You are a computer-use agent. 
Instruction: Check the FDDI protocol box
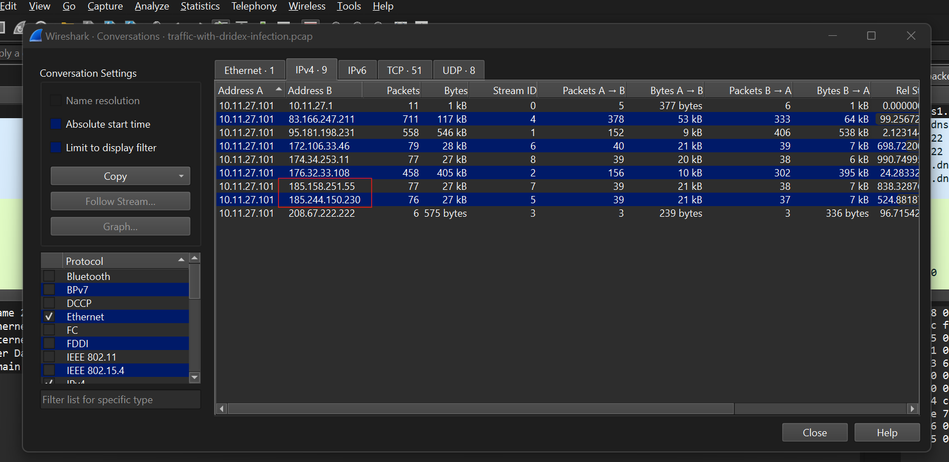click(49, 343)
